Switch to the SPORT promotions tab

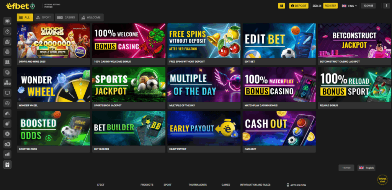coord(44,18)
